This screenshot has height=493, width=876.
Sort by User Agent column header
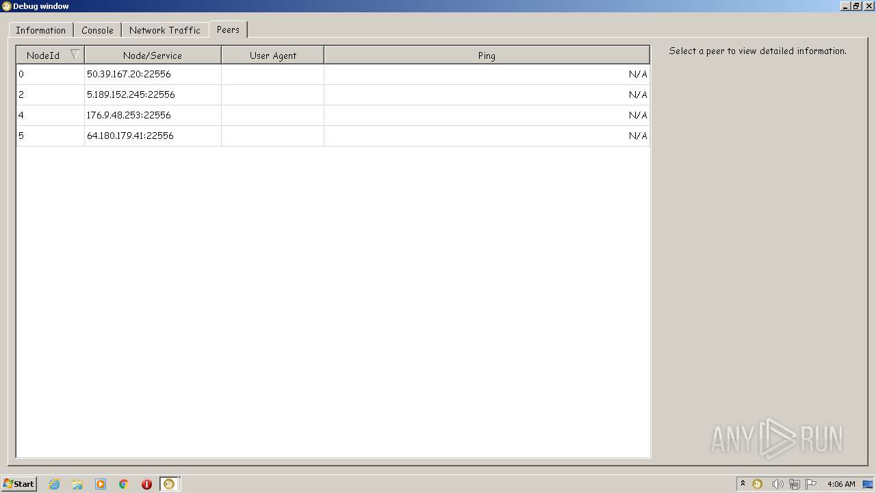pyautogui.click(x=273, y=55)
